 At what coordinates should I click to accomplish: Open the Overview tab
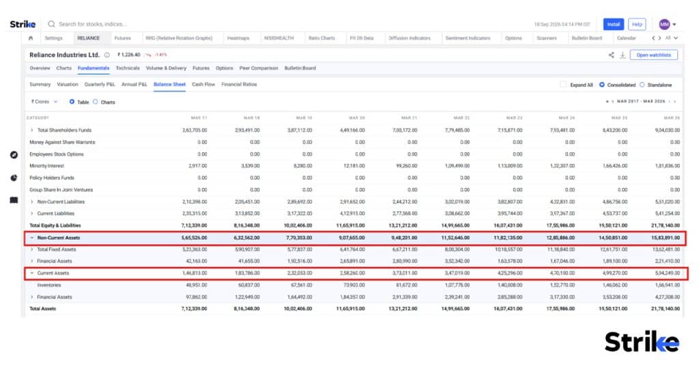tap(40, 68)
